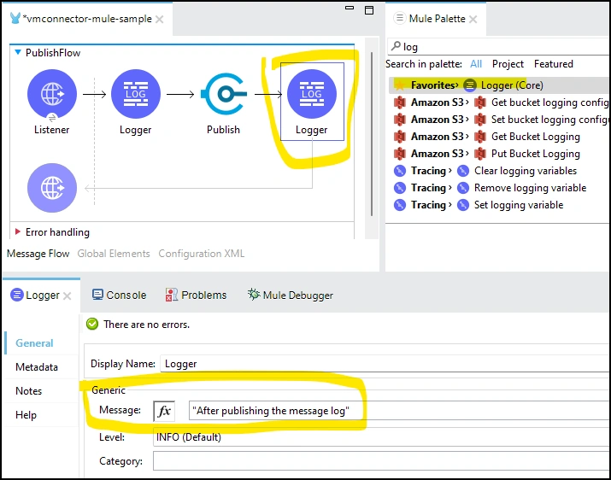This screenshot has width=611, height=480.
Task: Filter palette search by Project
Action: (508, 64)
